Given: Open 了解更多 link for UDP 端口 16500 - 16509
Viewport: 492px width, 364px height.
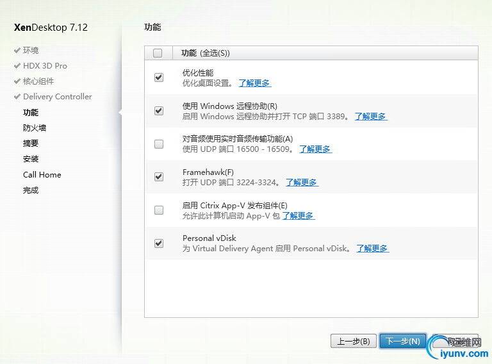Looking at the screenshot, I should (315, 149).
